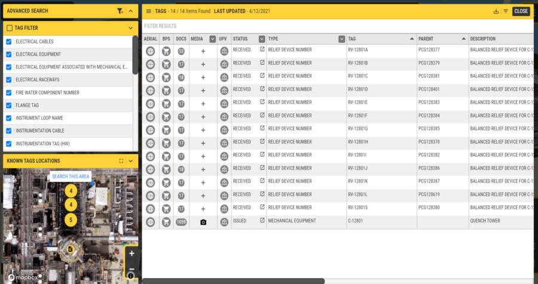Toggle the Tag Filter select-all checkbox
This screenshot has width=538, height=284.
pyautogui.click(x=9, y=27)
